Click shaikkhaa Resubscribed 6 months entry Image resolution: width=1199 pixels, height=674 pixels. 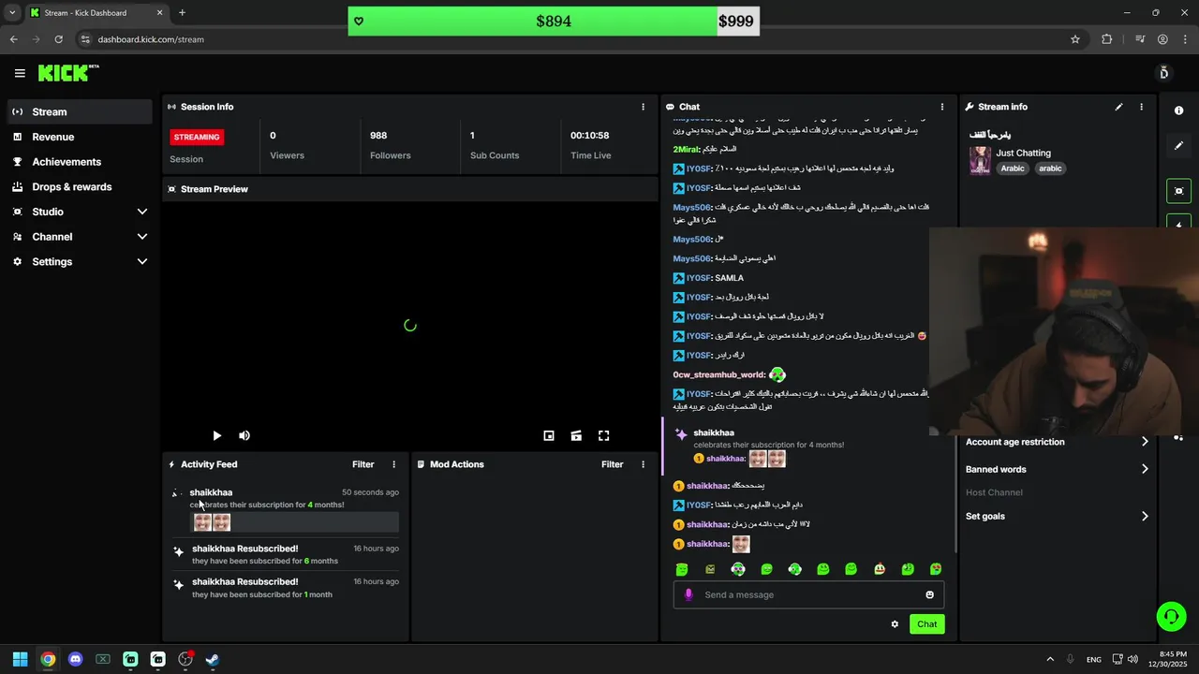tap(286, 554)
